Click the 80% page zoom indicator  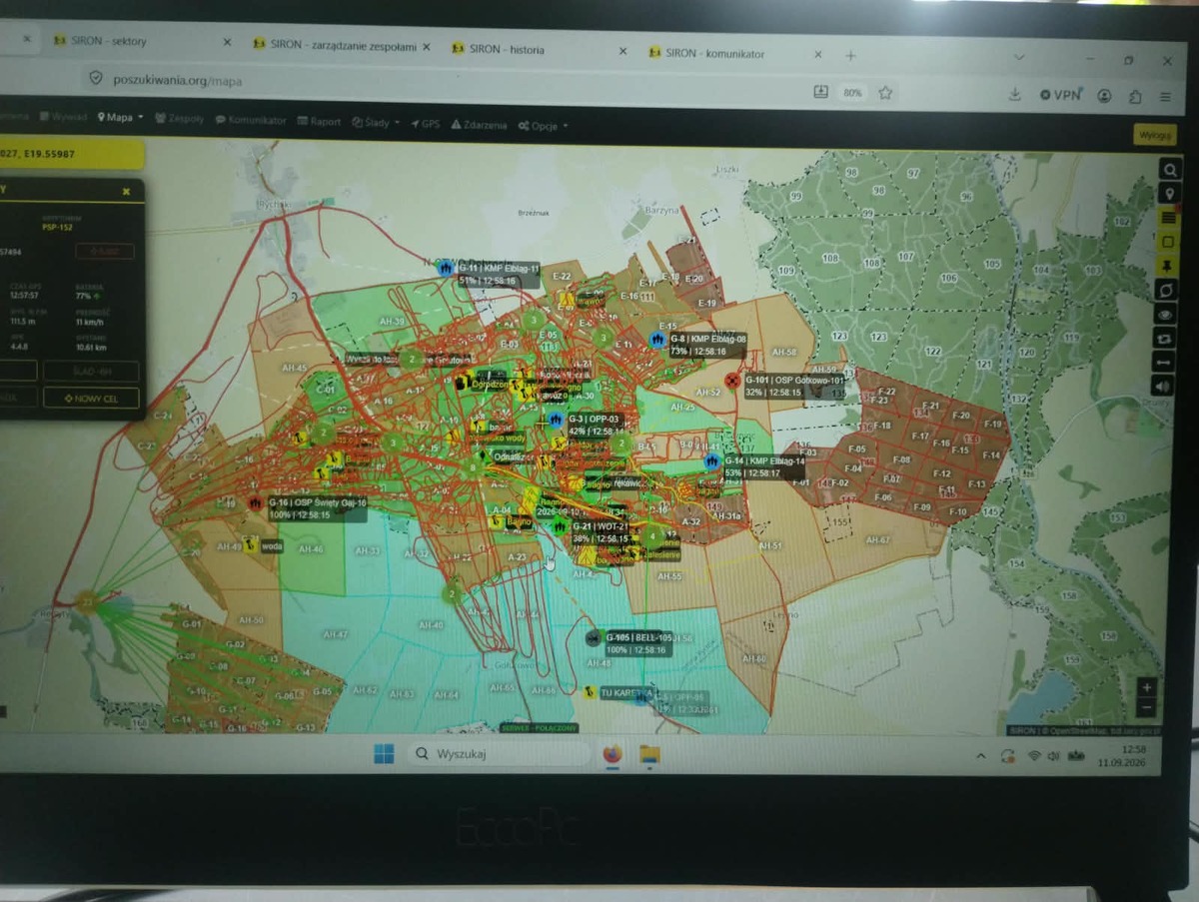(851, 92)
